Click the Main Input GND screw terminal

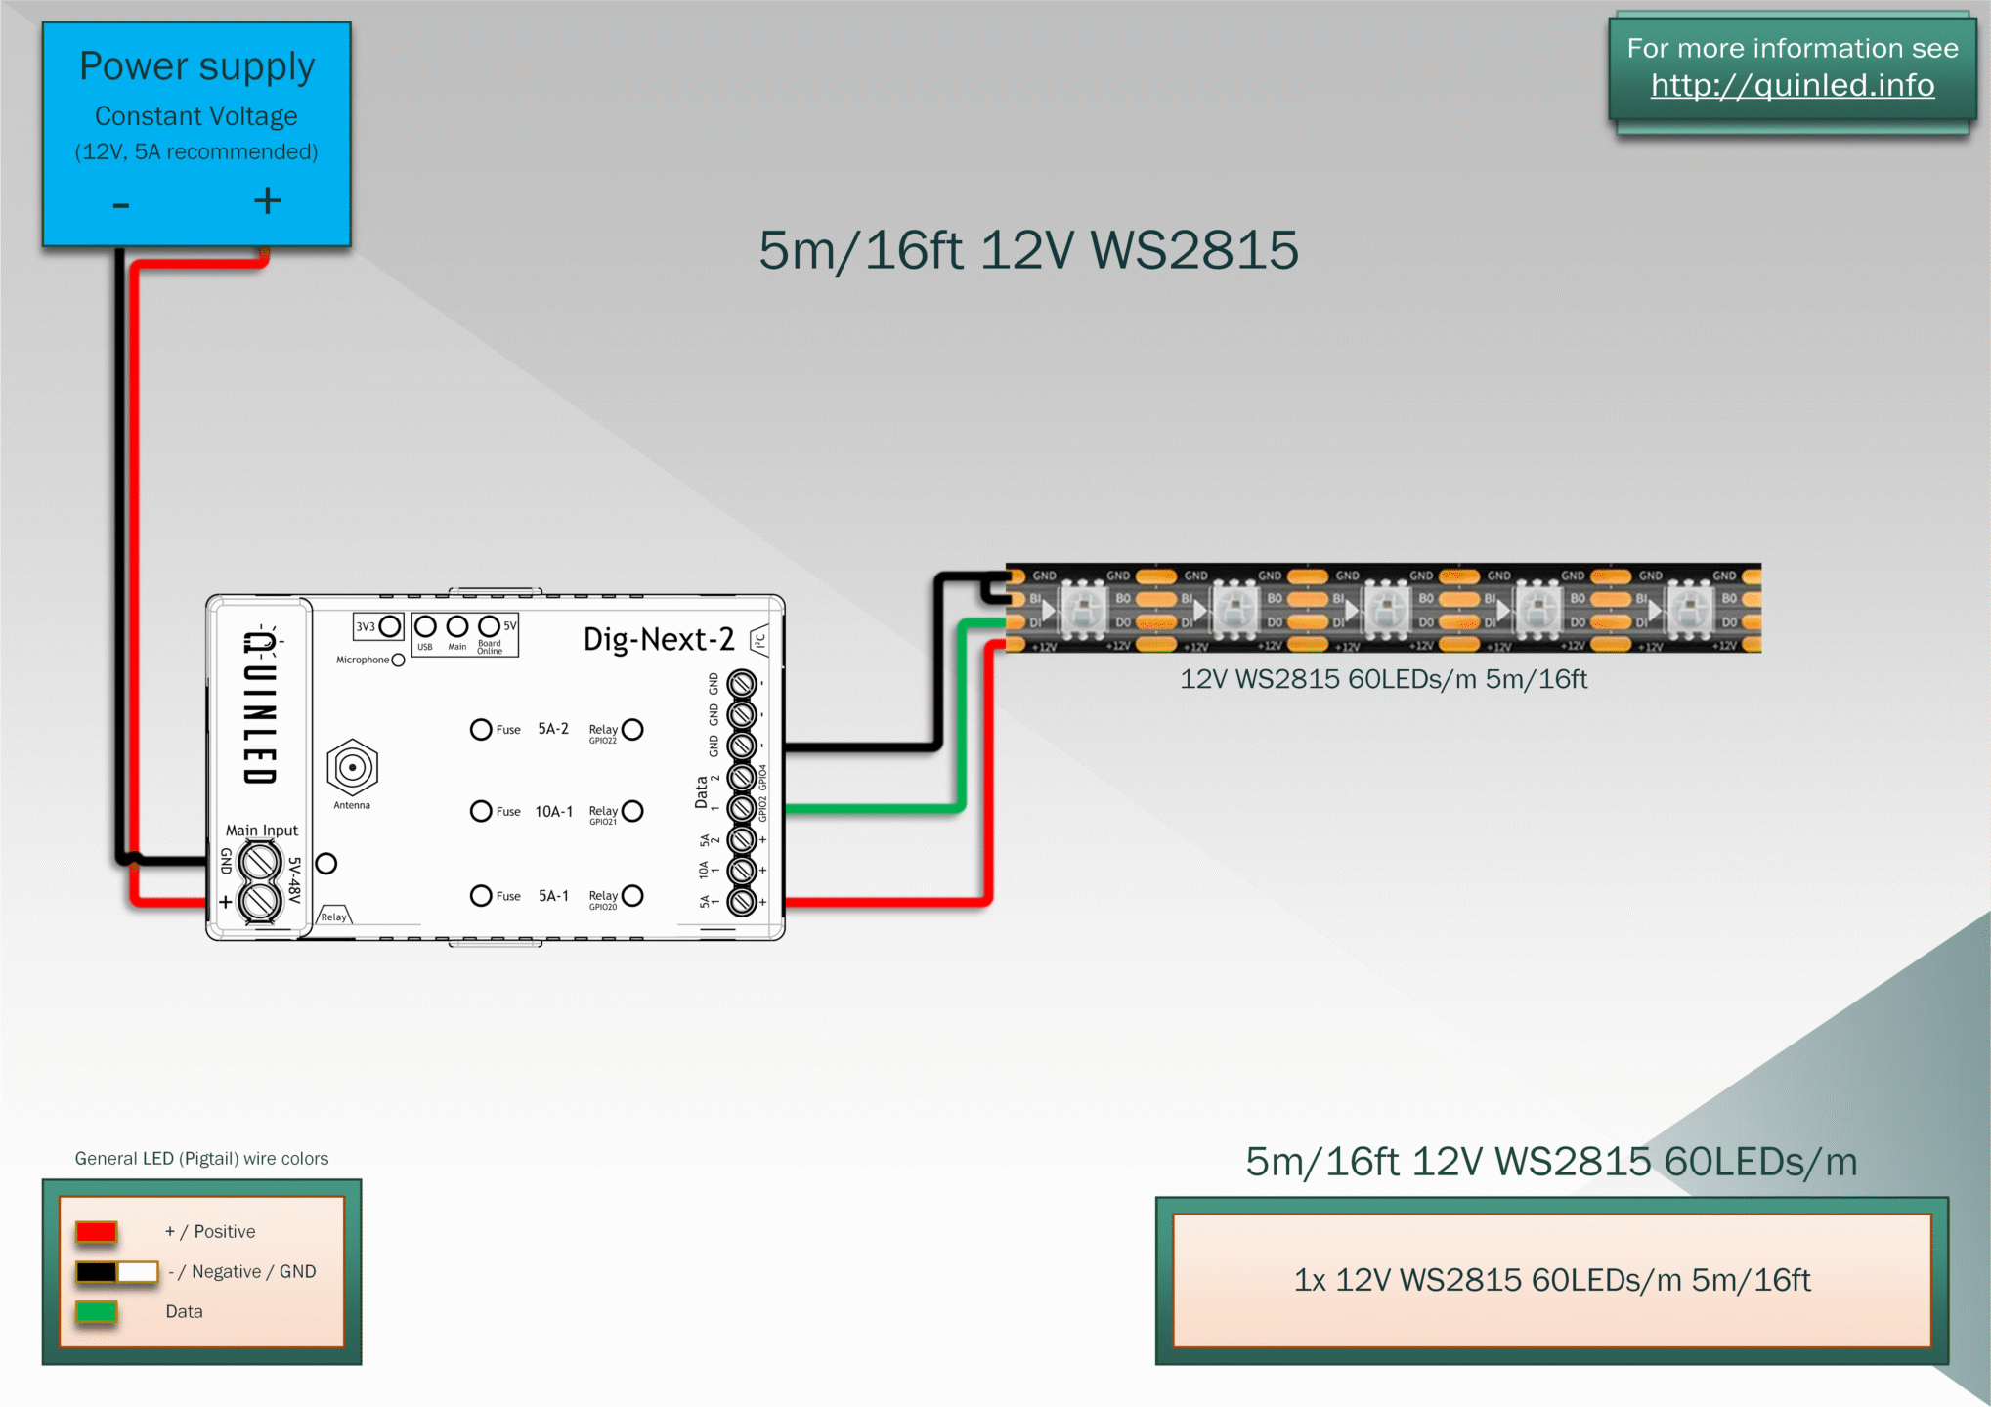[x=260, y=861]
